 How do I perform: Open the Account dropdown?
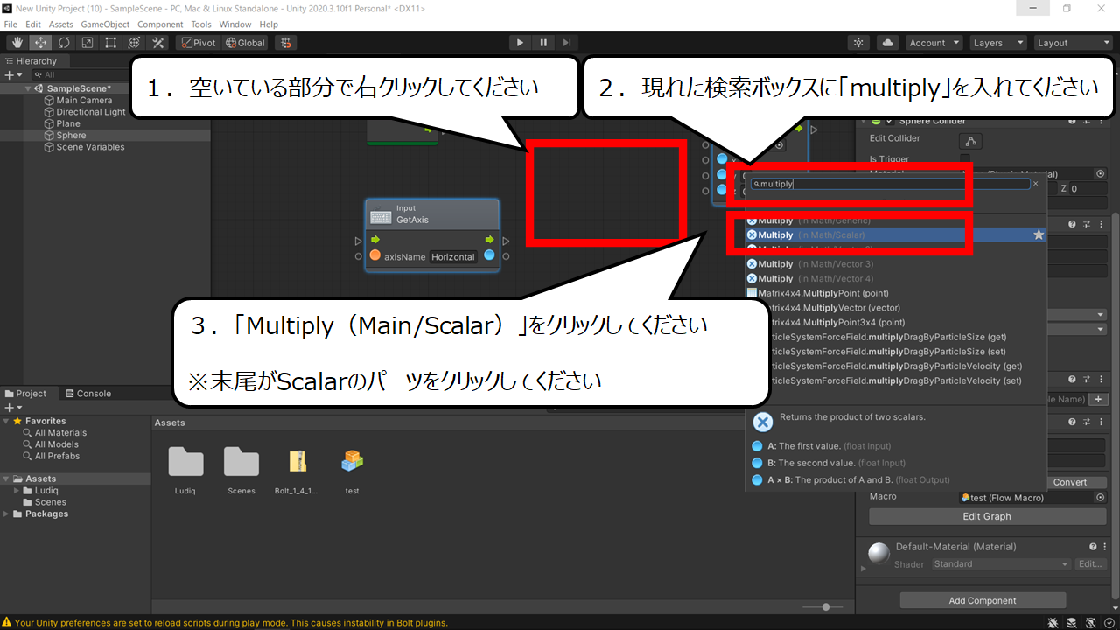[934, 42]
